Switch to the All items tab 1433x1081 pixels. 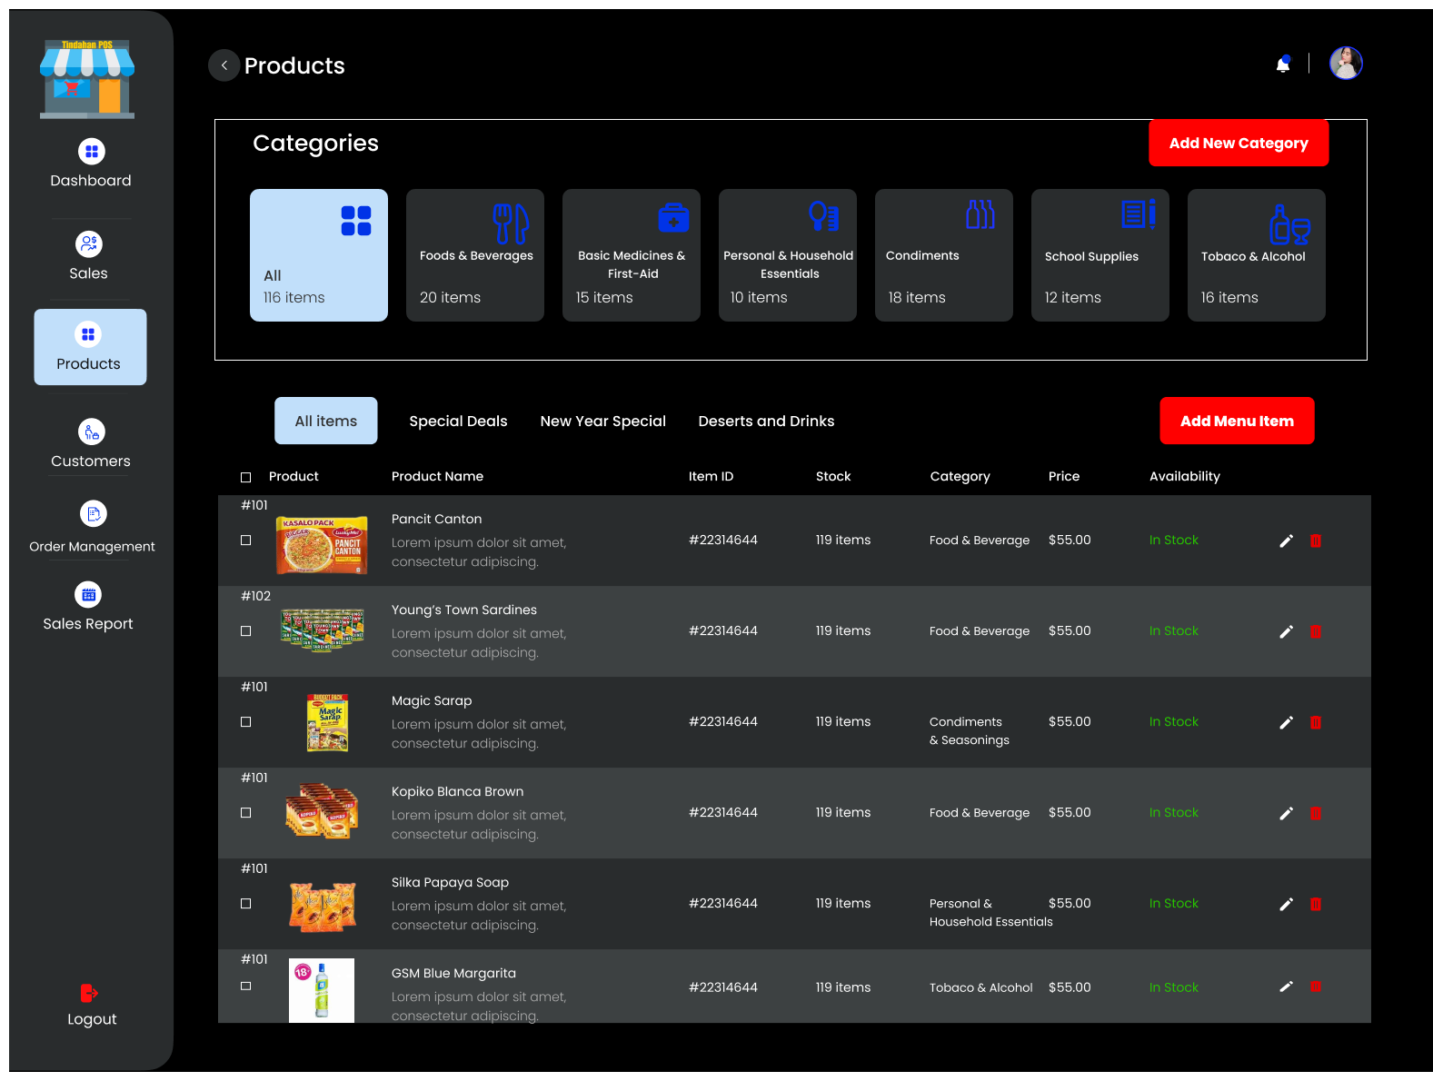click(x=326, y=421)
